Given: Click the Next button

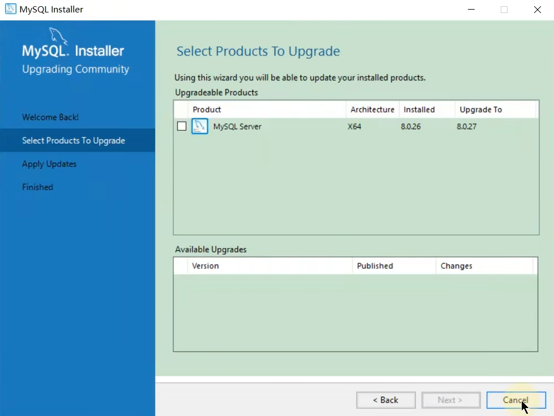Looking at the screenshot, I should coord(451,400).
